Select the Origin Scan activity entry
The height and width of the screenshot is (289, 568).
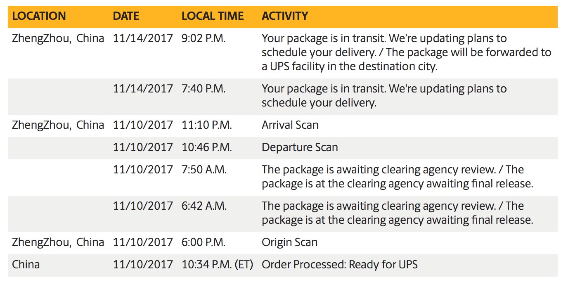(x=289, y=242)
